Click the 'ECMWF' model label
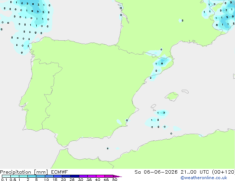 [59, 172]
